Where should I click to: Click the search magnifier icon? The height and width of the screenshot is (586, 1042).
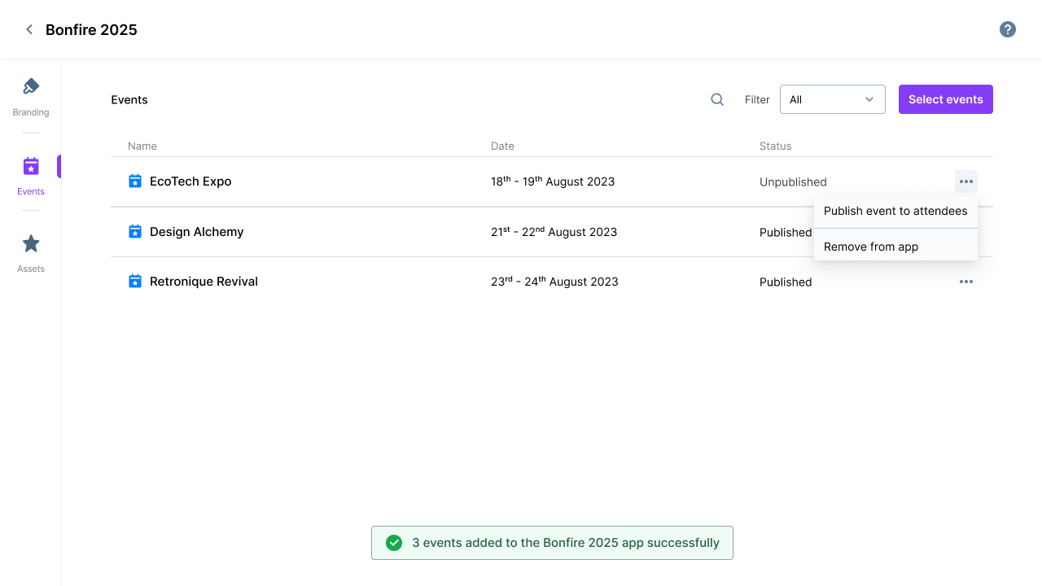(717, 99)
